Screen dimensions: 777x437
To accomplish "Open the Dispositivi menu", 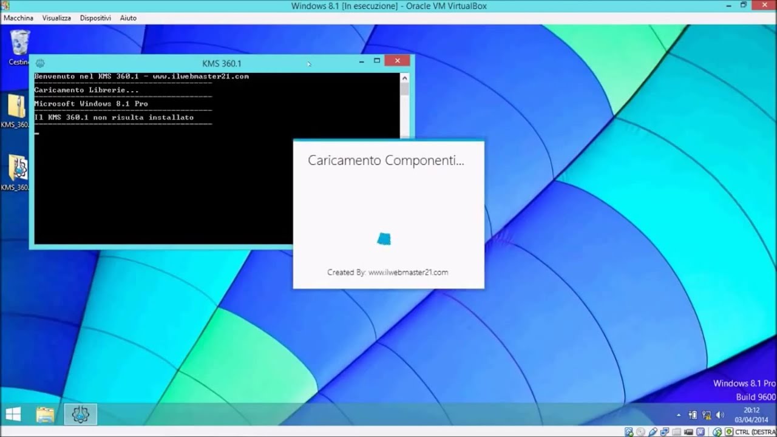I will (95, 18).
